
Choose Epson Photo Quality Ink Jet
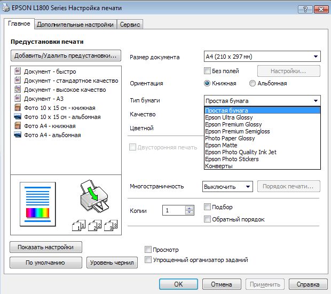[262, 152]
